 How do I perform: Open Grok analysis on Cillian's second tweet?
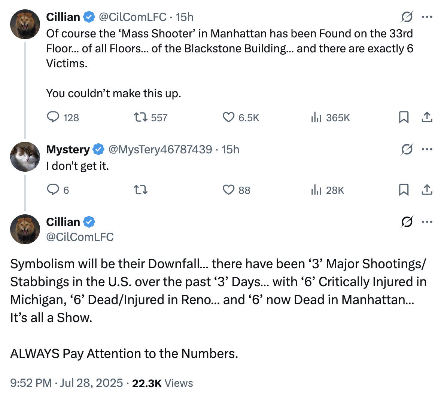tap(407, 221)
